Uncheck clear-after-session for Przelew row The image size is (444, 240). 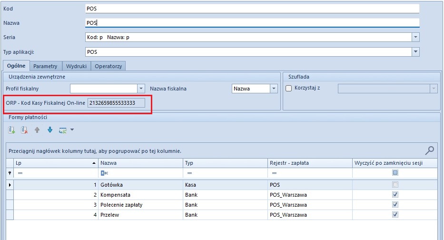[395, 215]
